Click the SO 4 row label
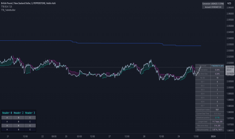This screenshot has height=139, width=235. click(203, 94)
